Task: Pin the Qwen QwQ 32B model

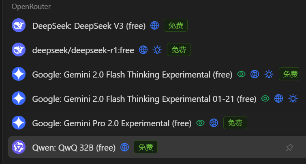Action: pos(289,147)
